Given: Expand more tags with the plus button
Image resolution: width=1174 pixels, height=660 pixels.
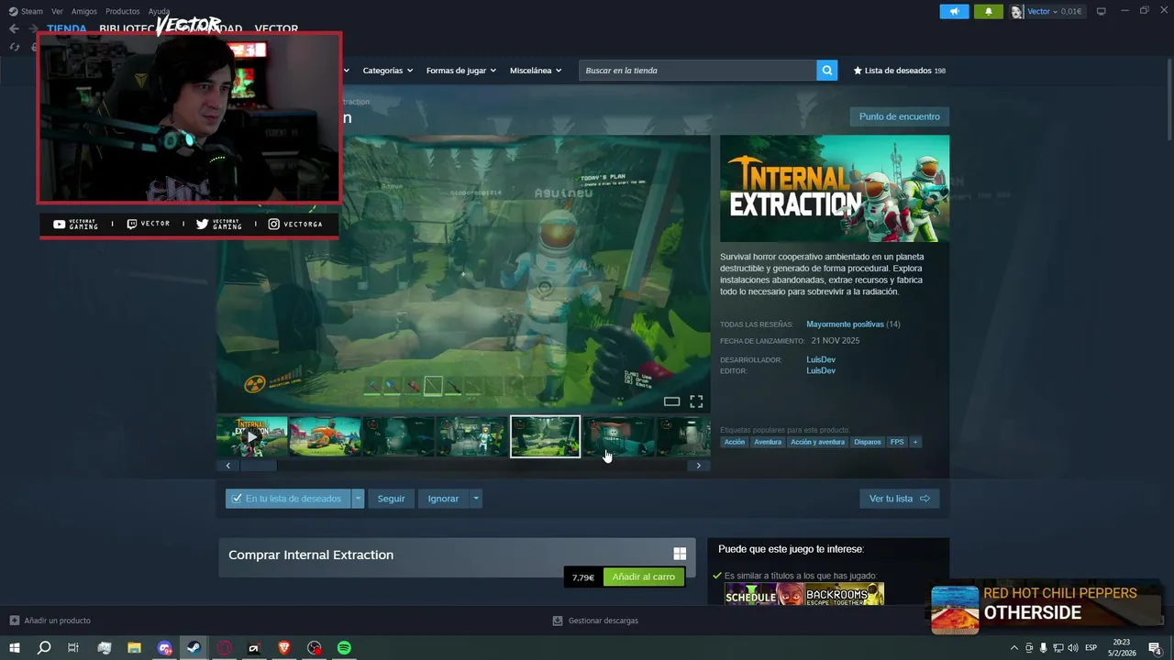Looking at the screenshot, I should 914,442.
